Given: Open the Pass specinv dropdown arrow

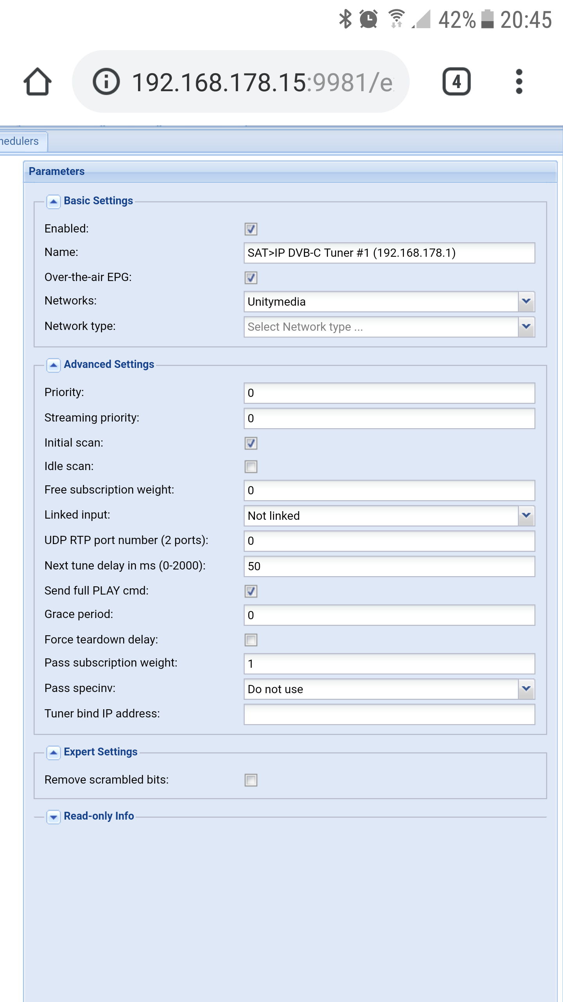Looking at the screenshot, I should [526, 689].
